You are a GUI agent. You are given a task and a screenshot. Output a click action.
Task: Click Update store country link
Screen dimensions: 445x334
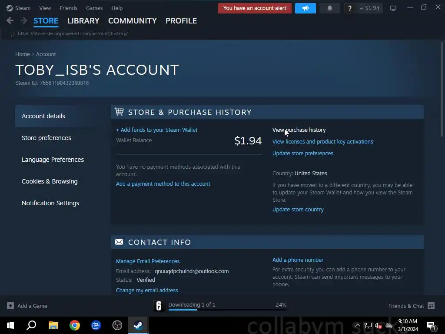click(x=298, y=209)
